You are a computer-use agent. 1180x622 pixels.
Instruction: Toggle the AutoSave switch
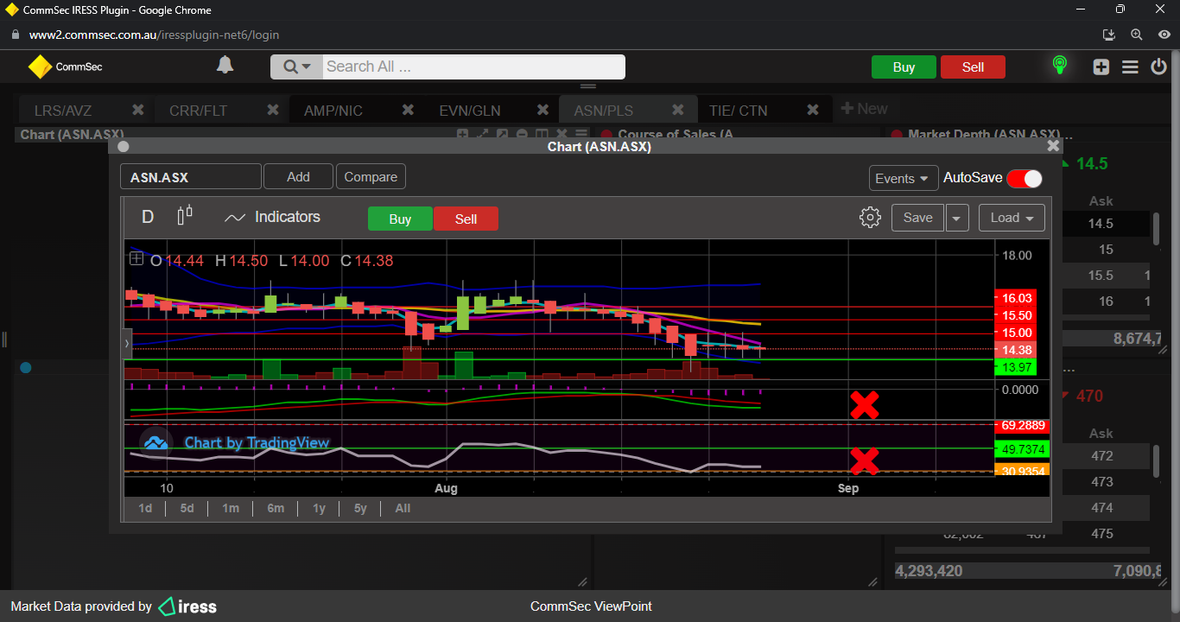pos(1024,178)
